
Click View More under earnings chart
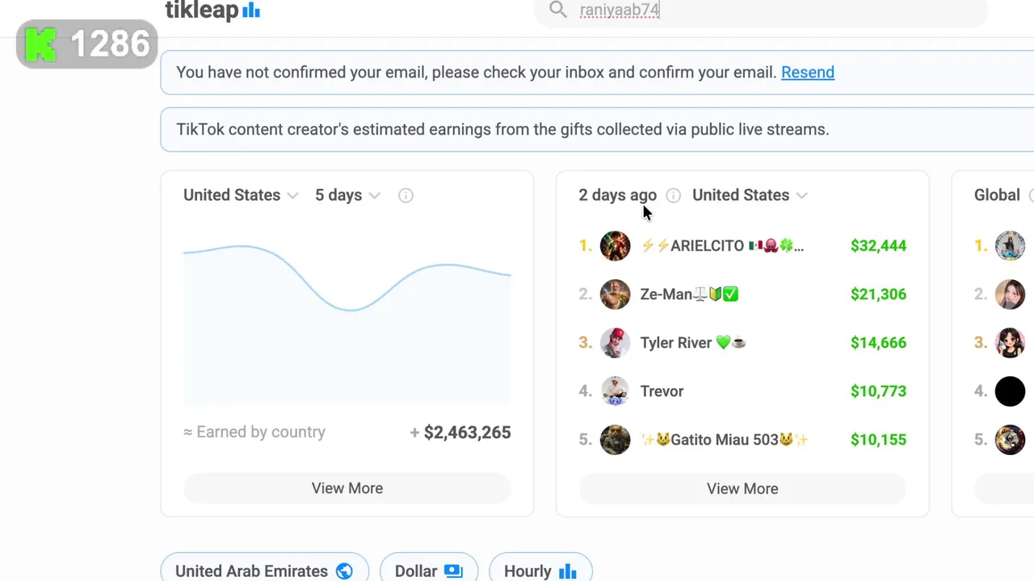pyautogui.click(x=347, y=488)
